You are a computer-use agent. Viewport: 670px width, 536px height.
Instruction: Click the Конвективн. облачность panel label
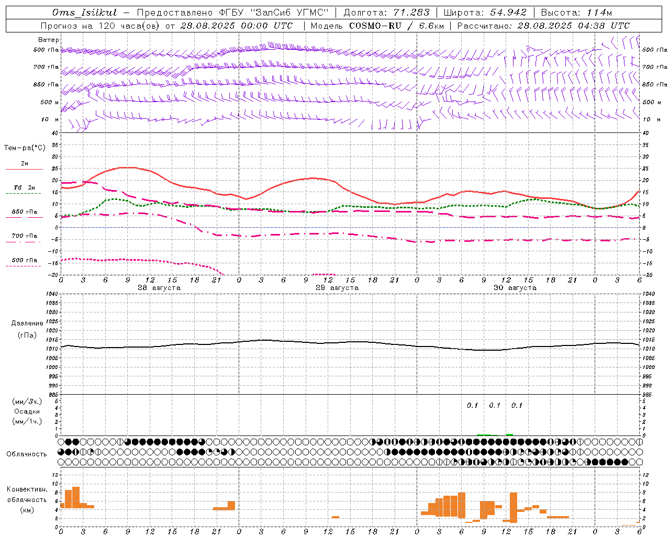[27, 495]
